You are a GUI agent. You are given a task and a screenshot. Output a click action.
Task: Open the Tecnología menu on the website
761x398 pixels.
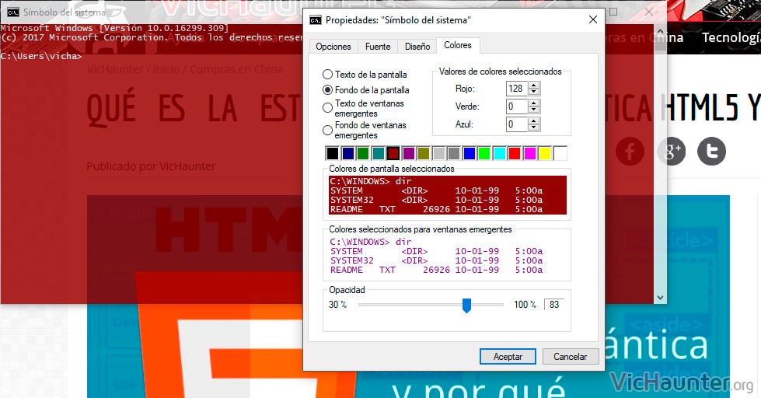(x=731, y=37)
